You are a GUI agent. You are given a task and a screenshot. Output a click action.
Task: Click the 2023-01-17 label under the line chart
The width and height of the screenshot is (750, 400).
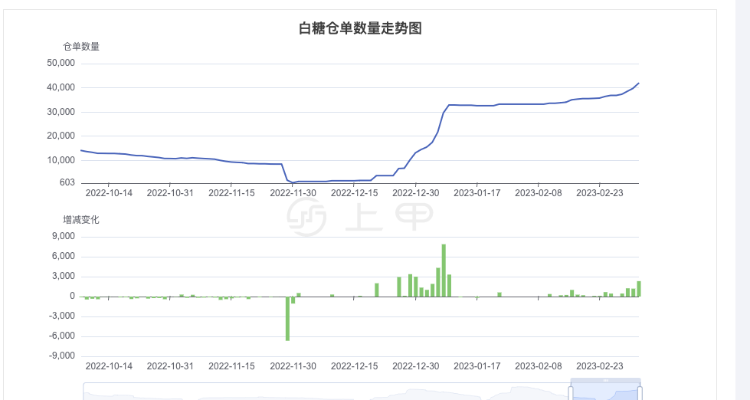tap(477, 193)
